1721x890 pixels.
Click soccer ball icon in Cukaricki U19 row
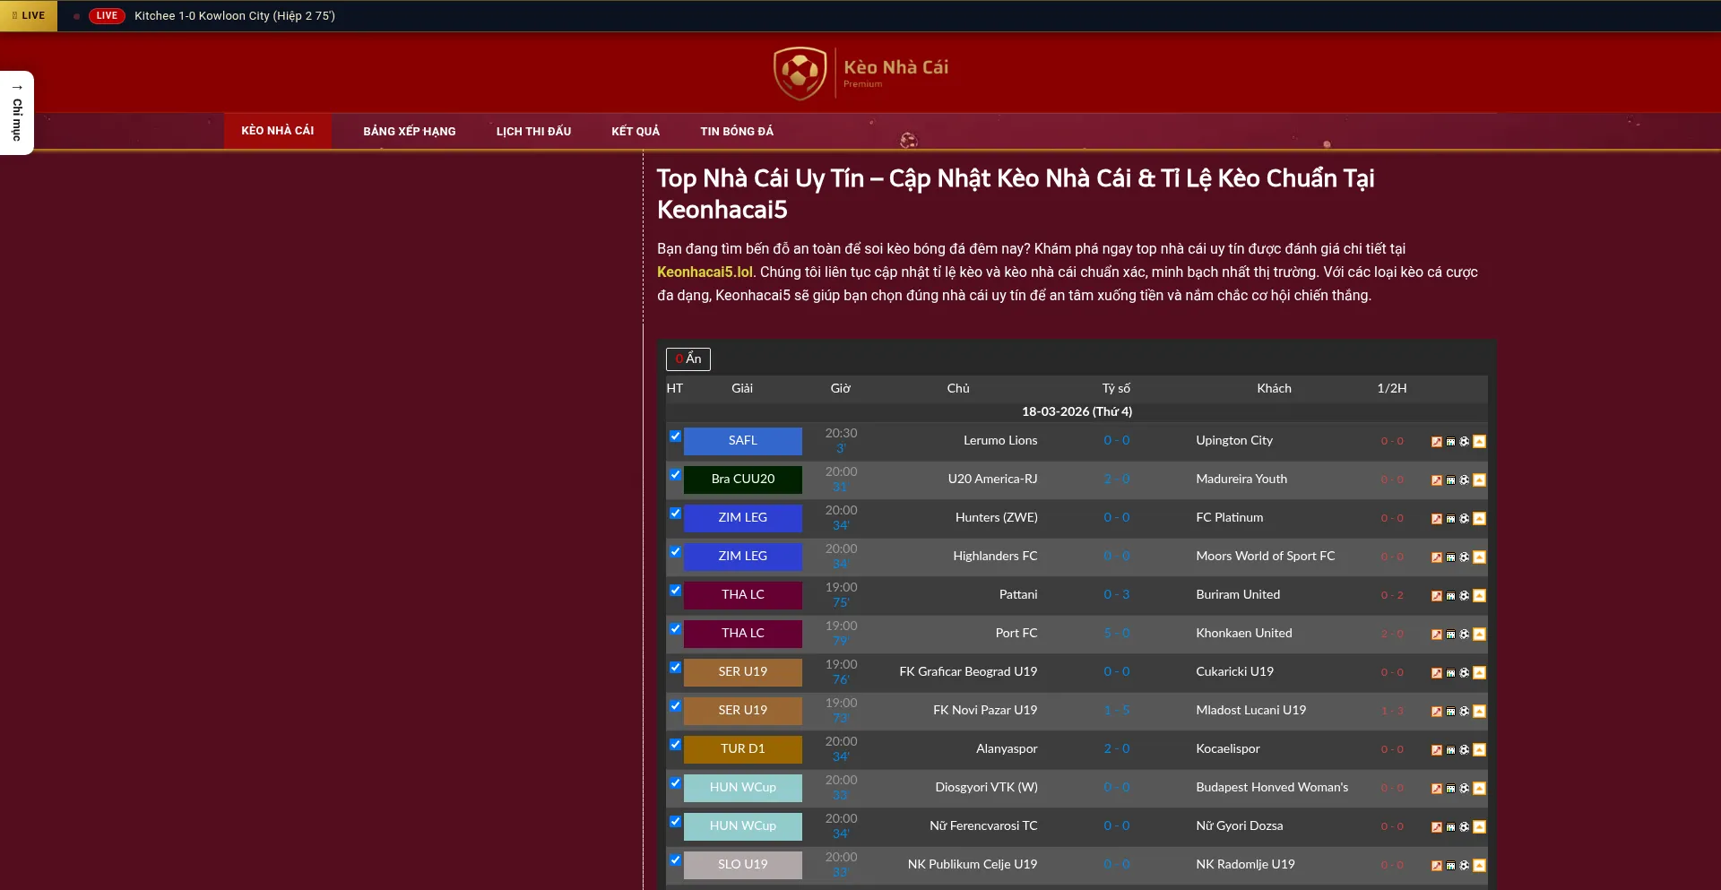pyautogui.click(x=1464, y=672)
